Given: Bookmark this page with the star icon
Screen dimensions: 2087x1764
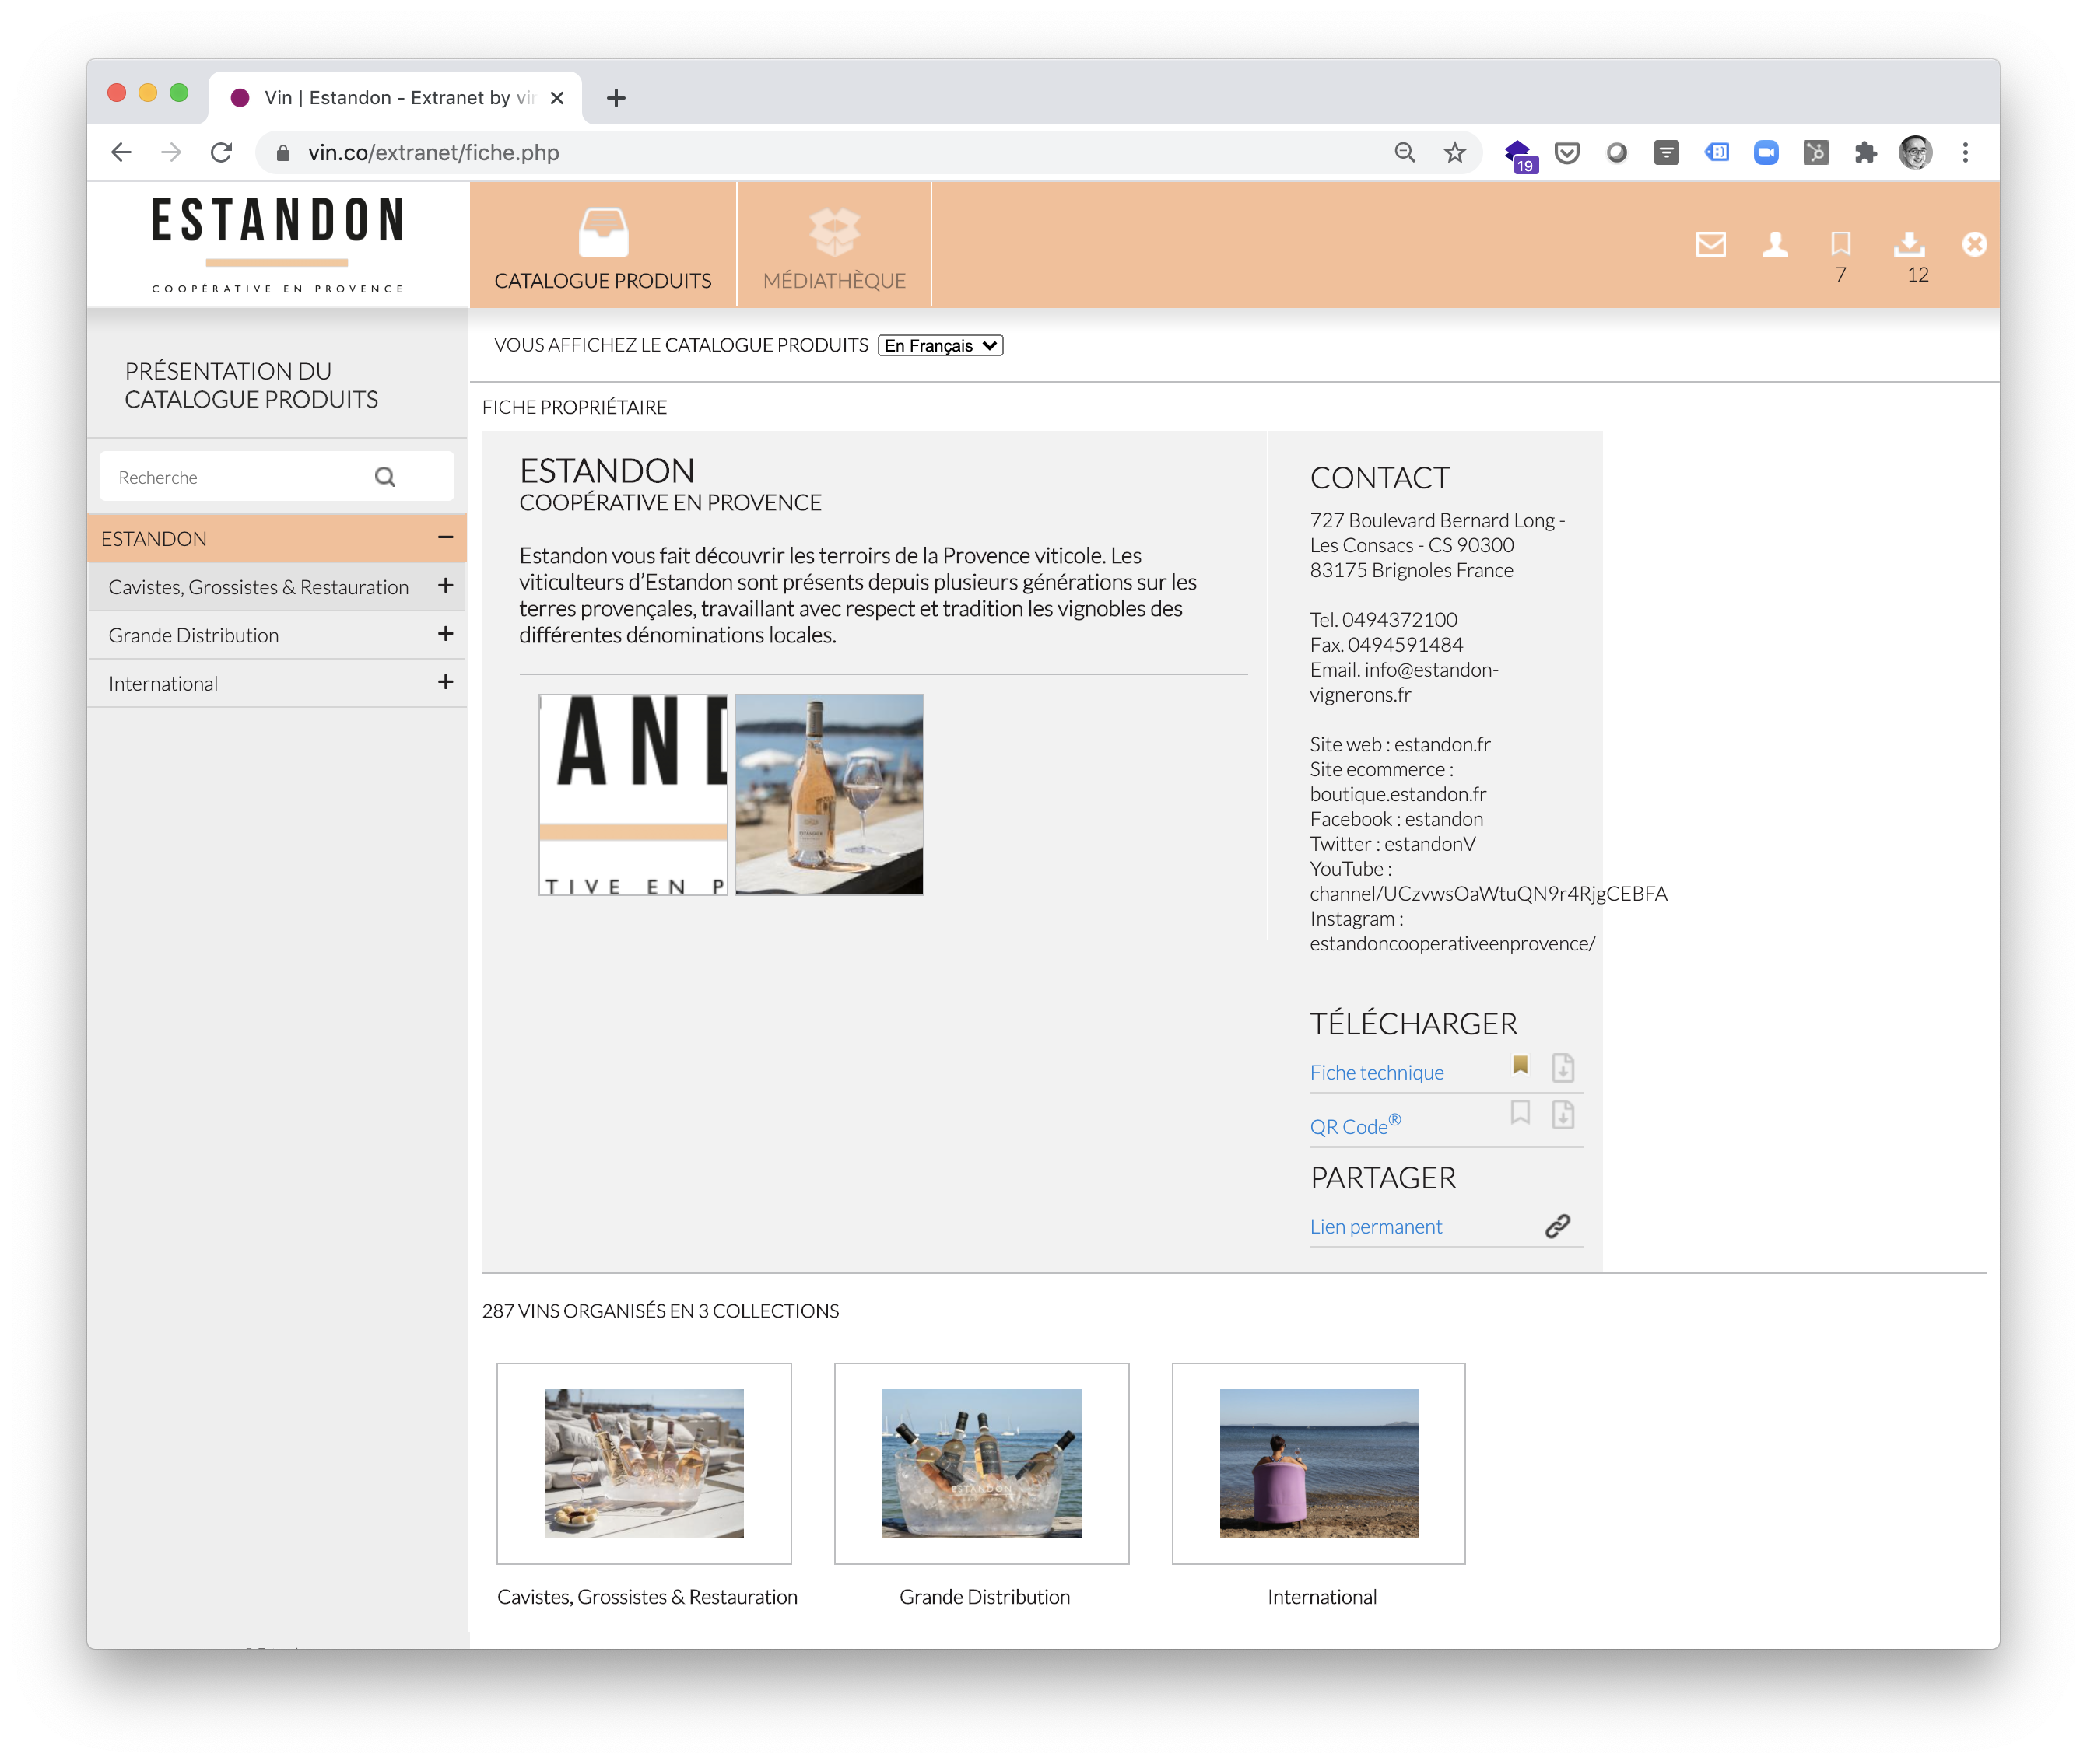Looking at the screenshot, I should point(1454,152).
